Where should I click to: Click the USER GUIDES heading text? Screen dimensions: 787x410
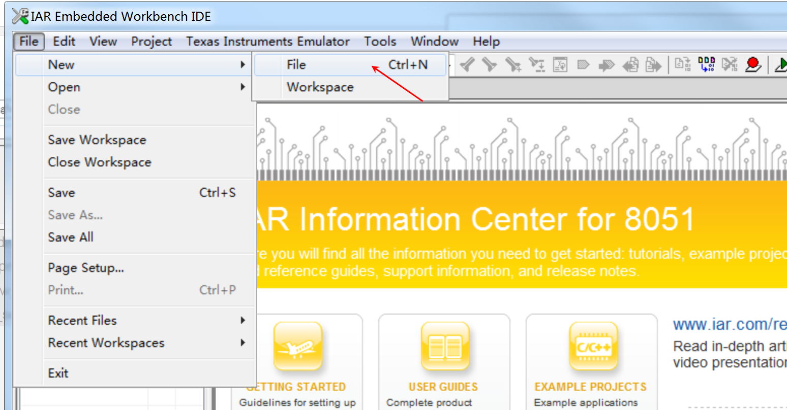(443, 387)
